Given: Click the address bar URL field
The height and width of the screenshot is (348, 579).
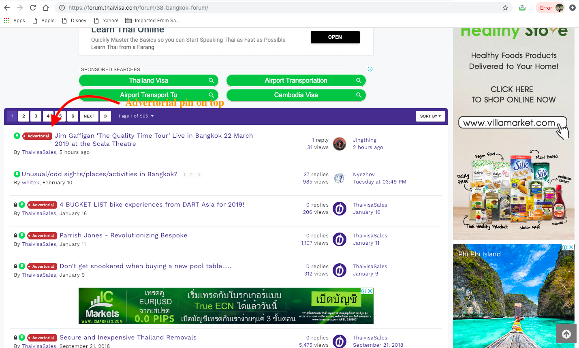Looking at the screenshot, I should pos(284,8).
